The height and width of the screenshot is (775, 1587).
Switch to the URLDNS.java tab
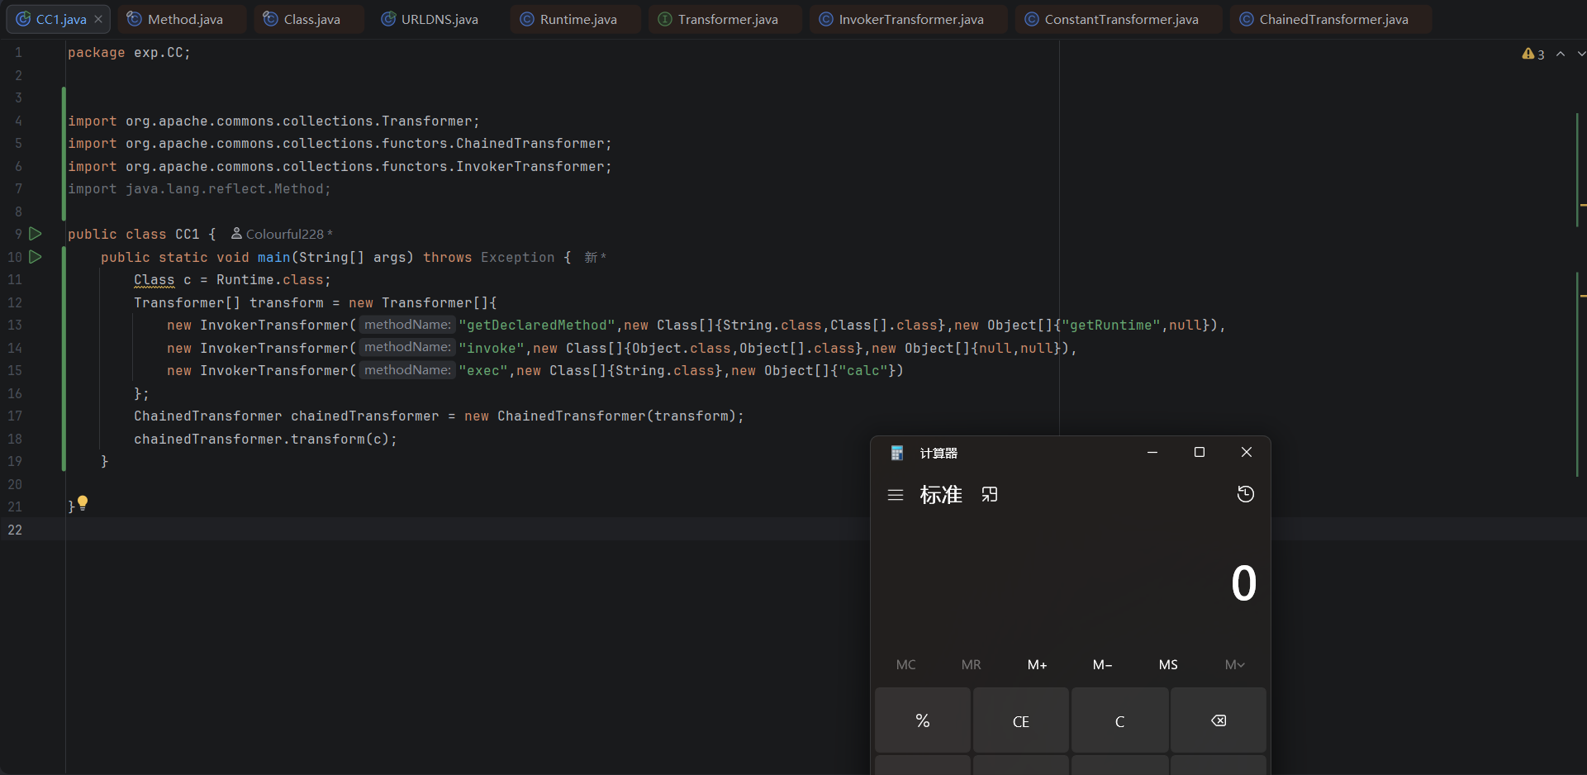[x=430, y=19]
